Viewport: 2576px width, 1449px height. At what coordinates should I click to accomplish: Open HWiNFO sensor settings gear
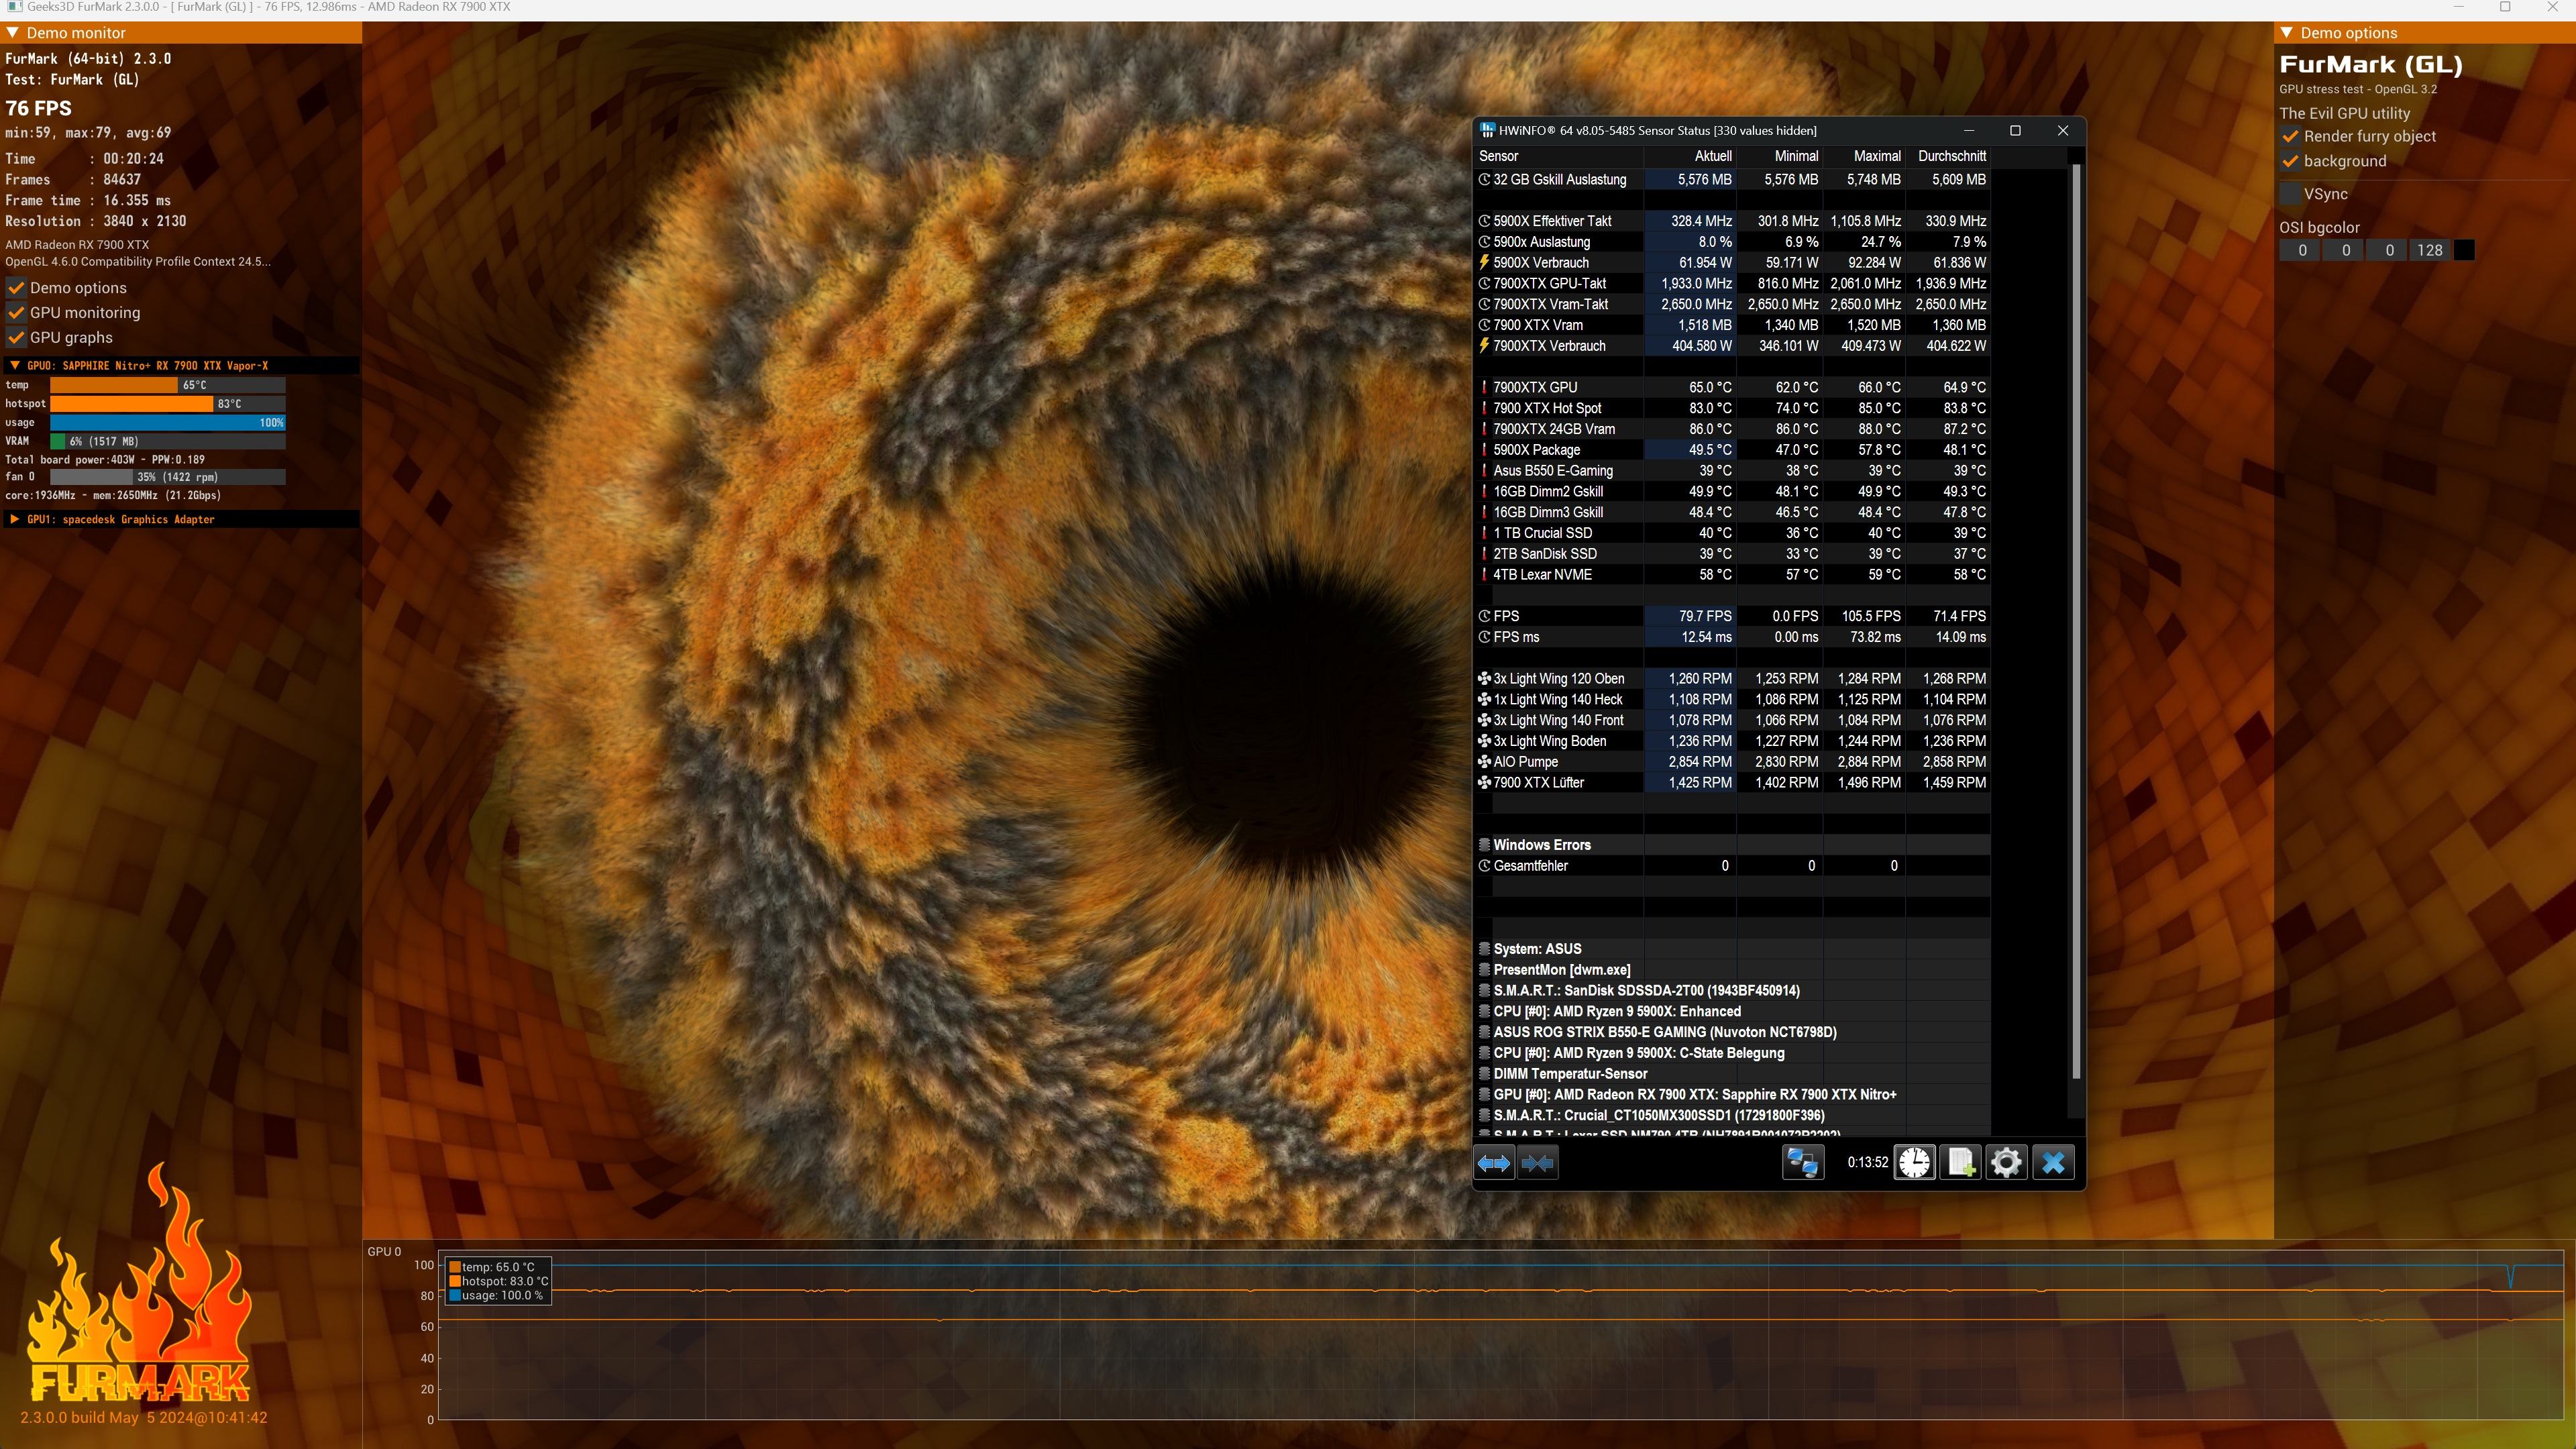2006,1163
